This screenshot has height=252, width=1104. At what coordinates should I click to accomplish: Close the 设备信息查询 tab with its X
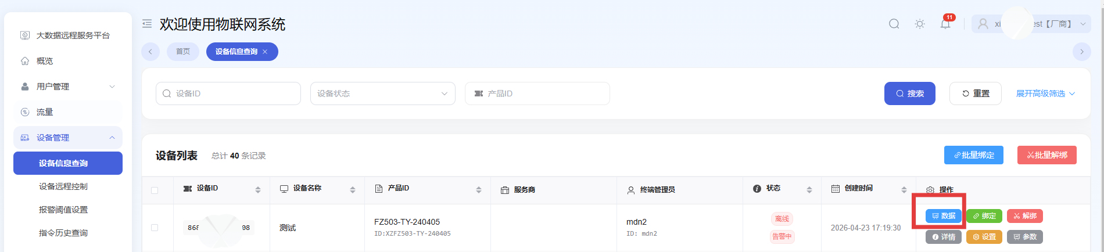click(x=265, y=52)
